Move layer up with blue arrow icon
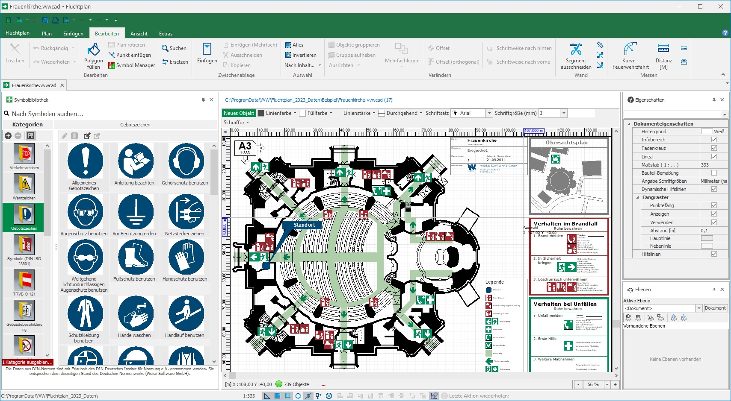Viewport: 731px width, 401px height. click(x=674, y=318)
